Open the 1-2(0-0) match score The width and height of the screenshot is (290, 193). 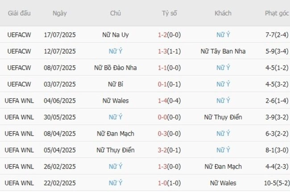[x=169, y=35]
